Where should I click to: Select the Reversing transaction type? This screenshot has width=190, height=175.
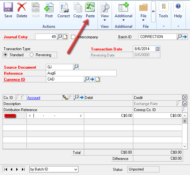pyautogui.click(x=32, y=55)
